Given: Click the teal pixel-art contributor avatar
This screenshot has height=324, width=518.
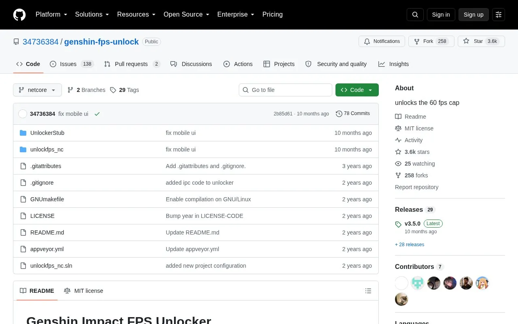Looking at the screenshot, I should pyautogui.click(x=418, y=283).
